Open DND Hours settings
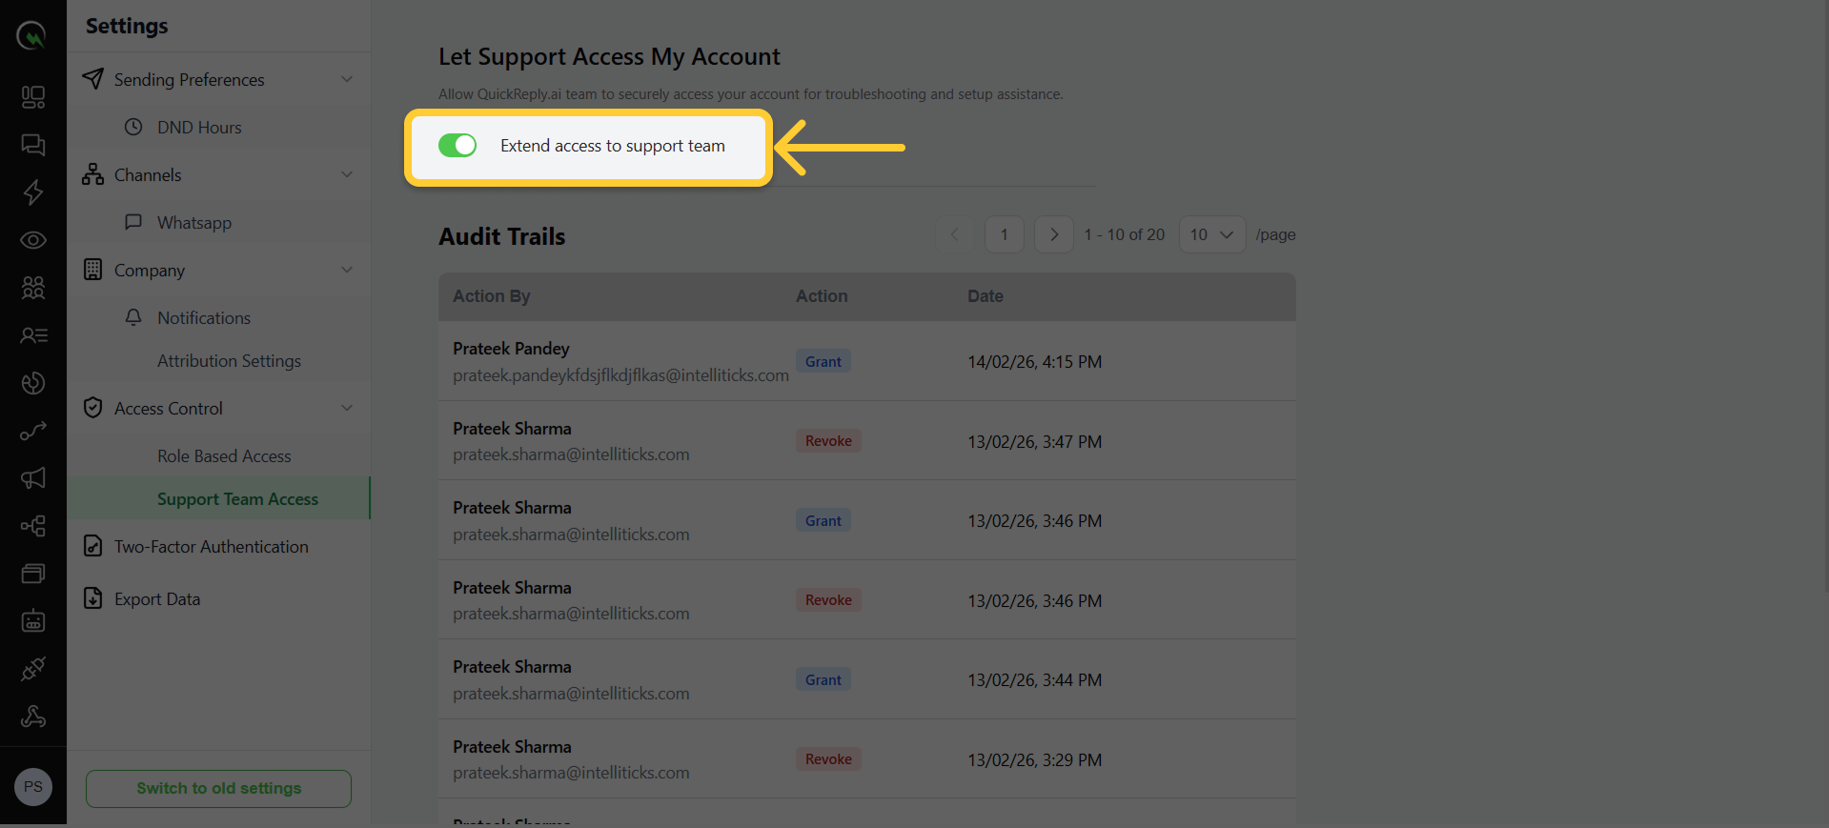This screenshot has height=828, width=1829. coord(199,128)
